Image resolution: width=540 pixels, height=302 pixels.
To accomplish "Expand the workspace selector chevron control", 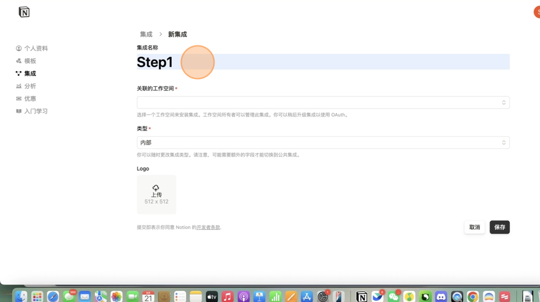I will [504, 102].
